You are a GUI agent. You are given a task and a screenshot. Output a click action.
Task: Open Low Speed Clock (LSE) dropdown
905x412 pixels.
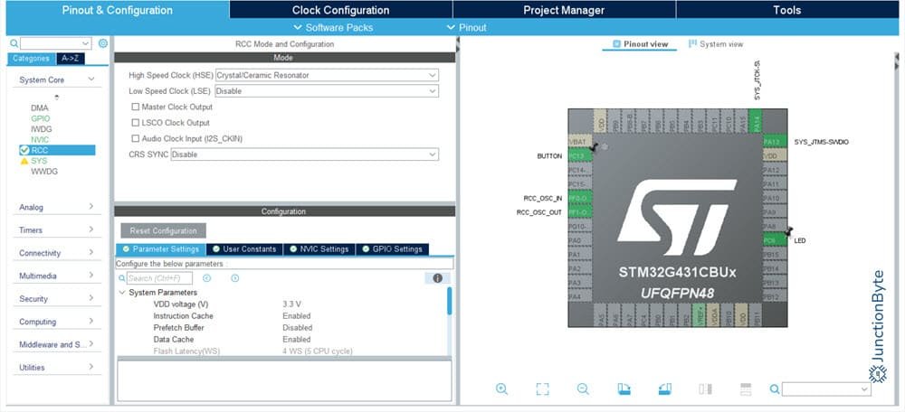[327, 91]
